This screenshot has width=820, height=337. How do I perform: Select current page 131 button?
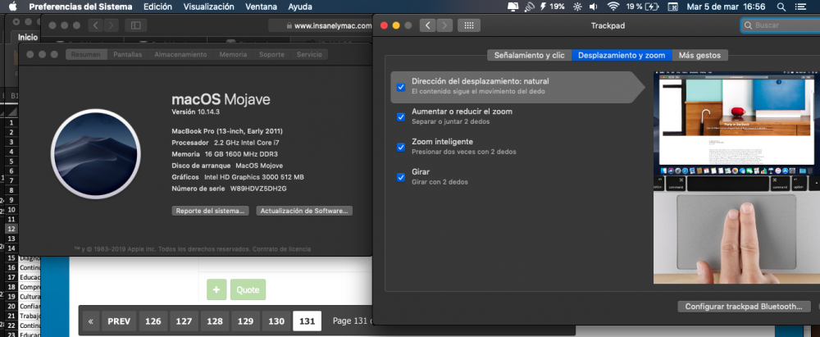pos(307,321)
